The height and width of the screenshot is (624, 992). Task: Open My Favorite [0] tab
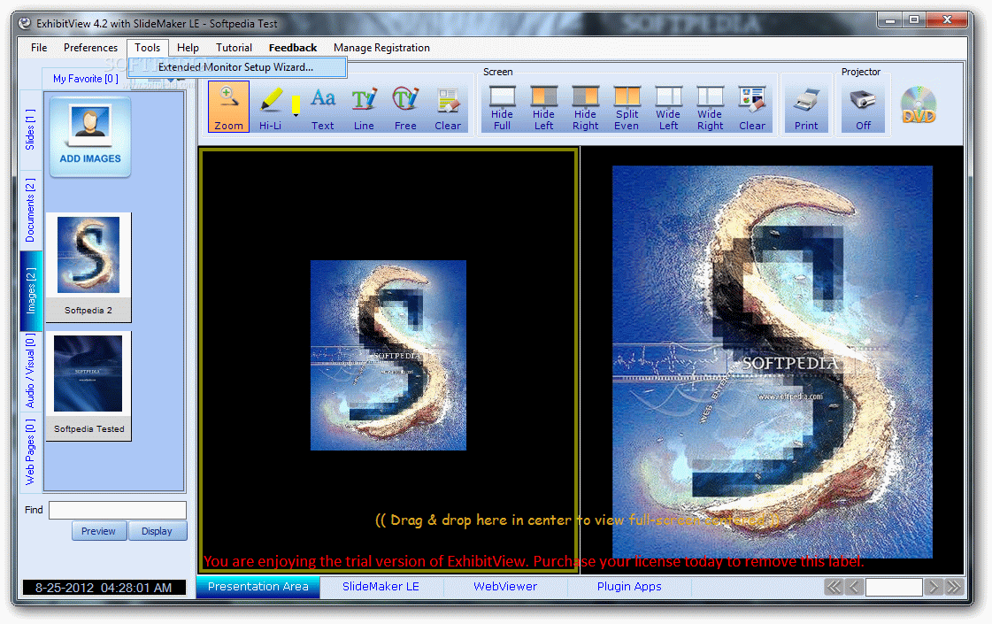(86, 79)
